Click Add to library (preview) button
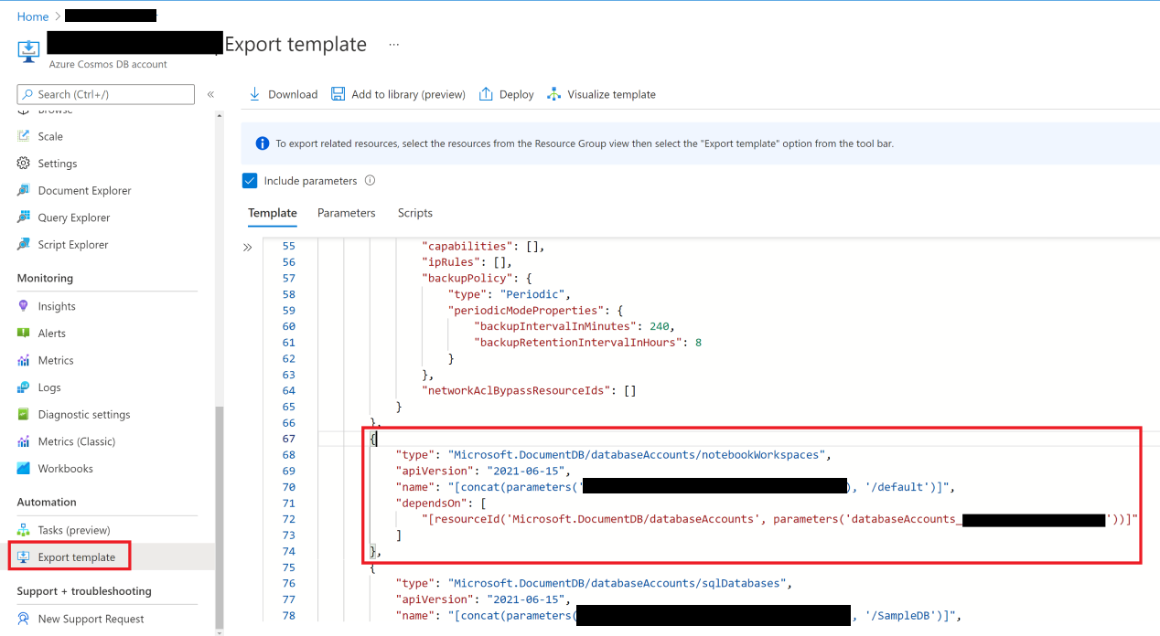Viewport: 1160px width, 636px height. click(x=398, y=94)
